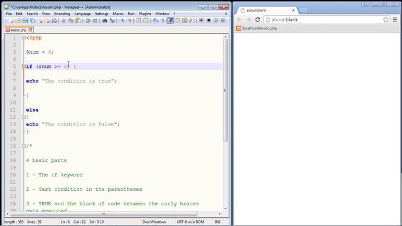The height and width of the screenshot is (226, 402).
Task: Click the Close document toolbar icon
Action: click(x=40, y=21)
